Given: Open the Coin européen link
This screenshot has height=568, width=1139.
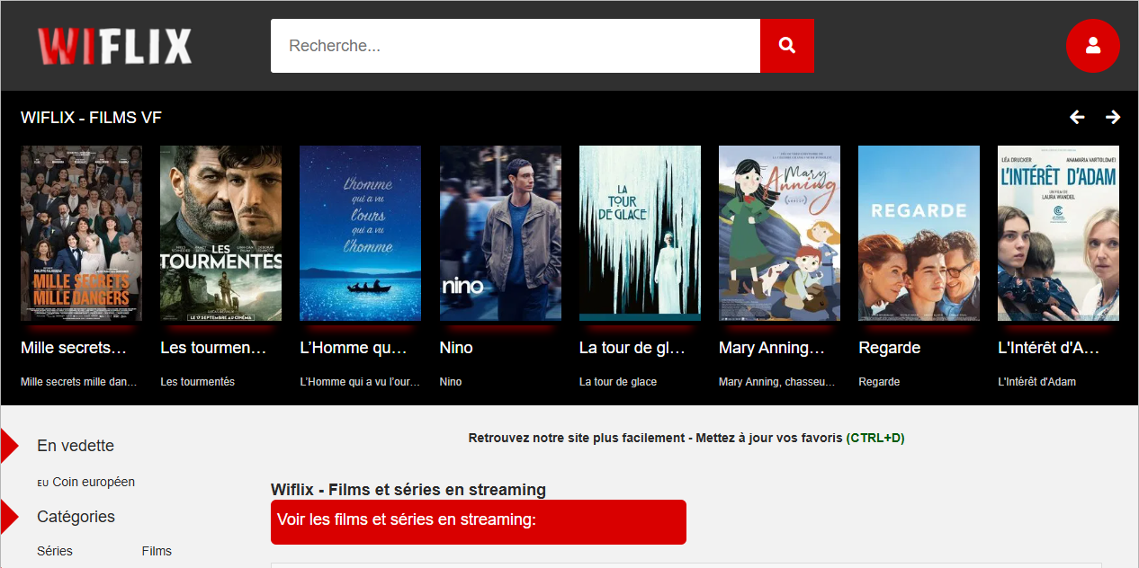Looking at the screenshot, I should pyautogui.click(x=93, y=482).
